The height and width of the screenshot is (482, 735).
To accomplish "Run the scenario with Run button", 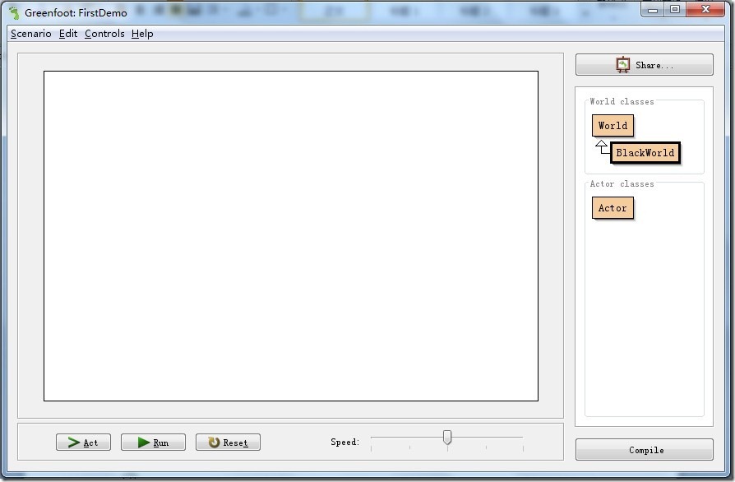I will pyautogui.click(x=153, y=443).
